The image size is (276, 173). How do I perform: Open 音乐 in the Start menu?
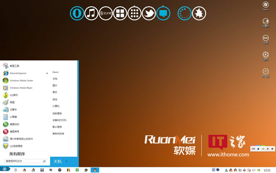(x=55, y=92)
